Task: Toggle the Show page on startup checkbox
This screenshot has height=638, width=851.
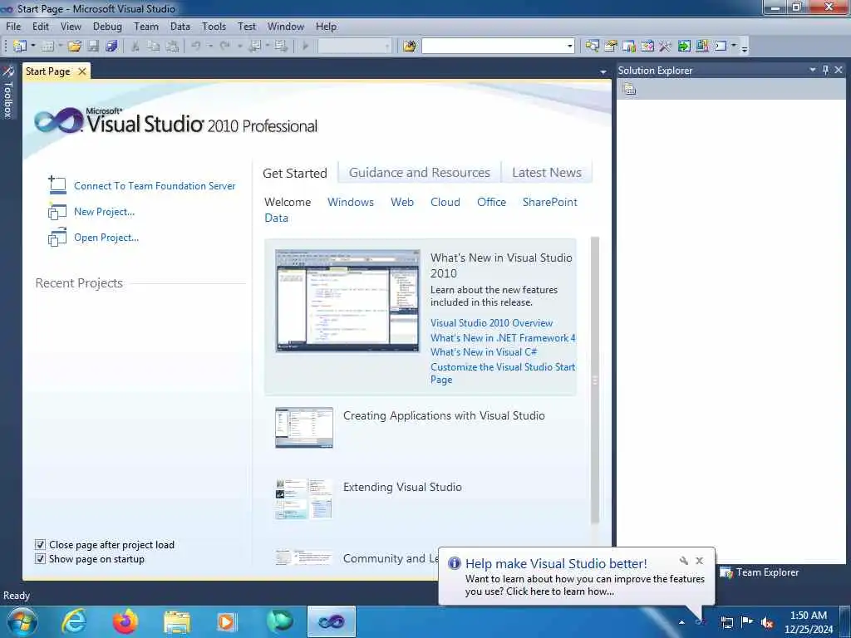Action: click(40, 559)
